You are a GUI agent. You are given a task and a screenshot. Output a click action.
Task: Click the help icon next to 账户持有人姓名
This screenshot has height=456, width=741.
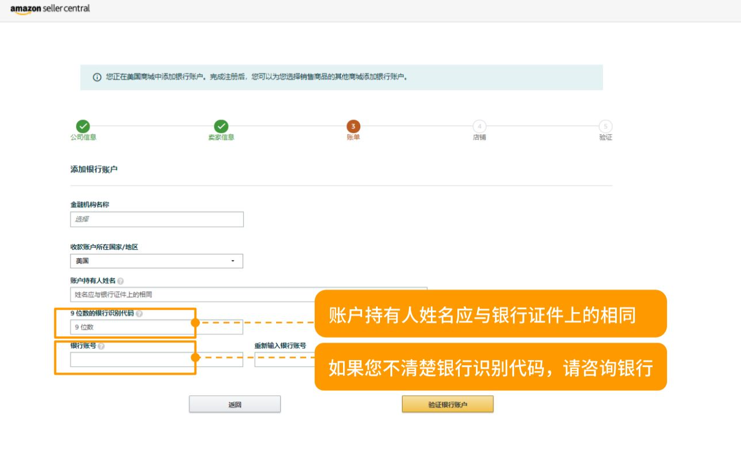point(122,280)
